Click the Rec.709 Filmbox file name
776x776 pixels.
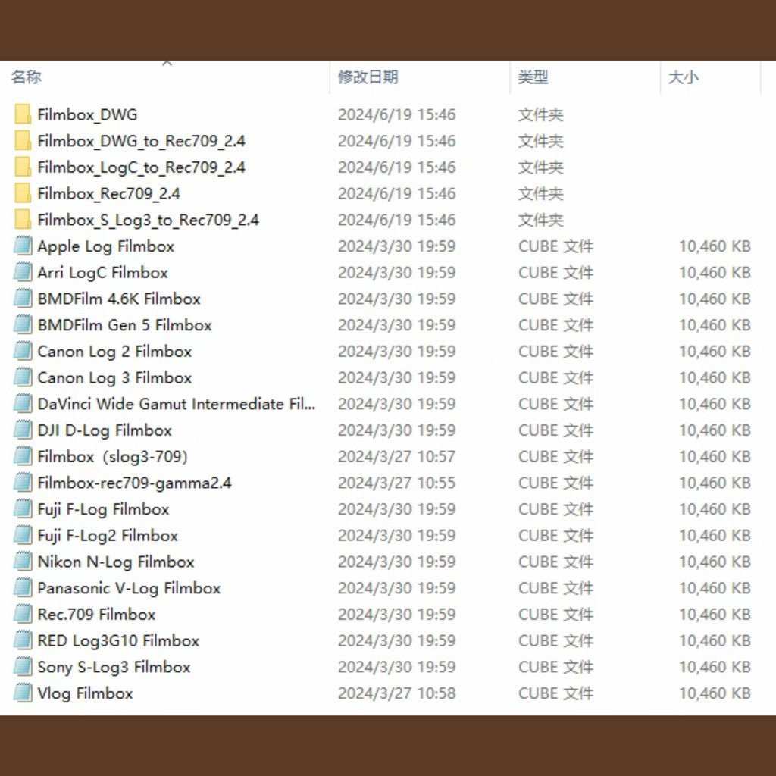tap(96, 614)
